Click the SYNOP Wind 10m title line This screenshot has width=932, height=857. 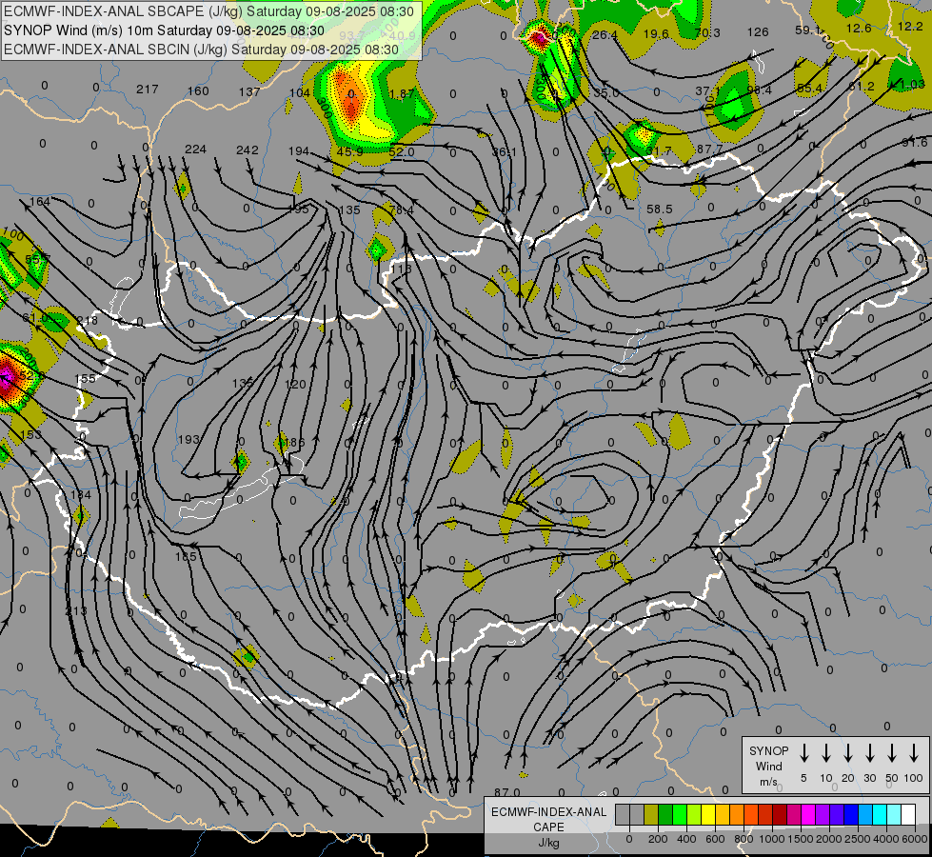pyautogui.click(x=164, y=30)
